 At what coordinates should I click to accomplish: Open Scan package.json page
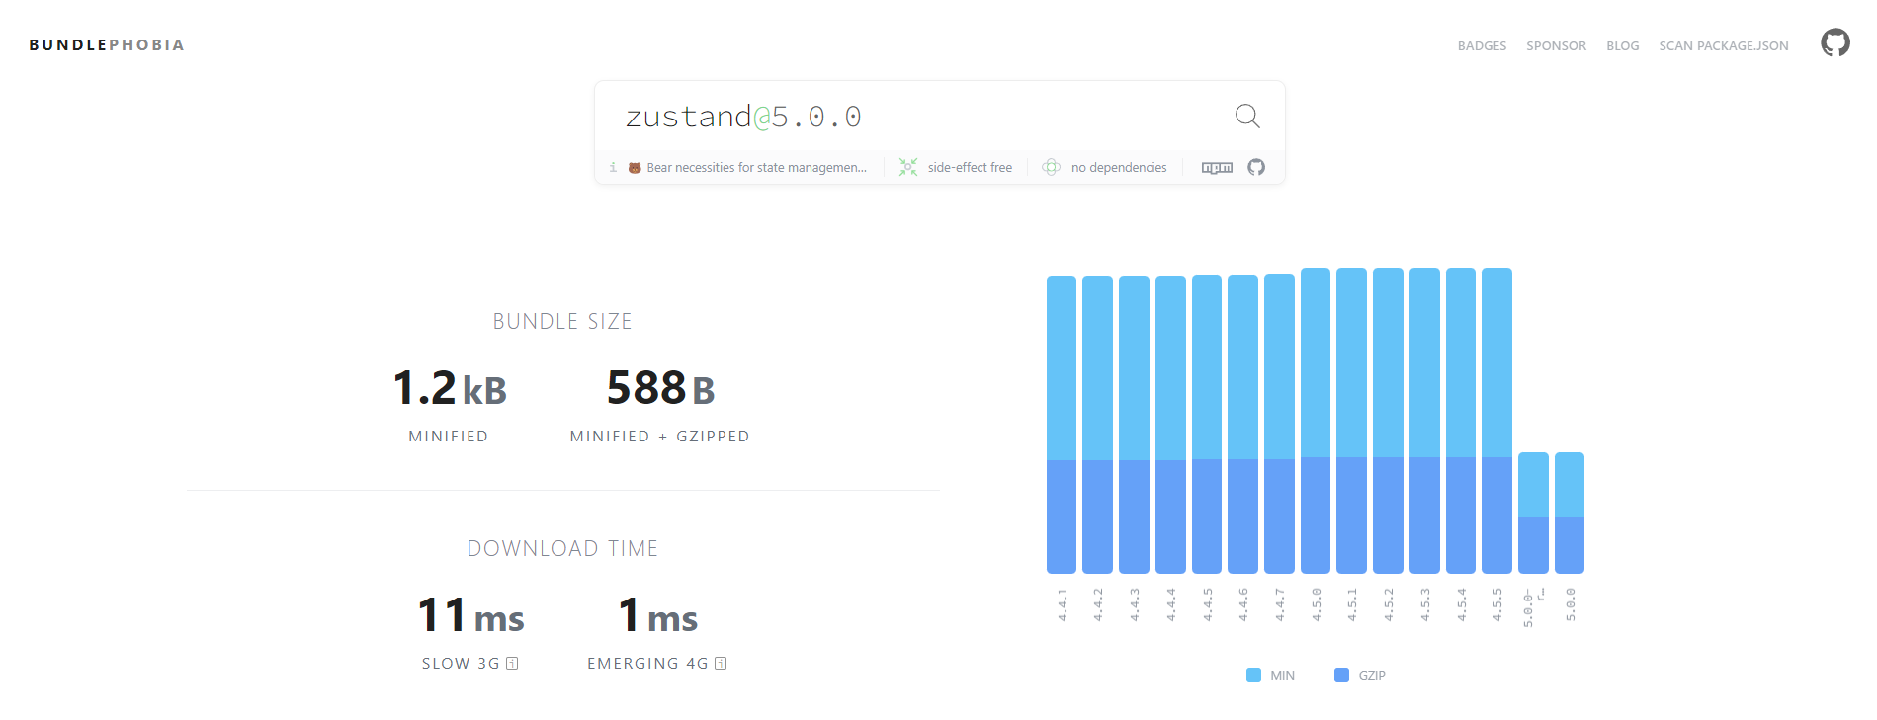pyautogui.click(x=1723, y=46)
